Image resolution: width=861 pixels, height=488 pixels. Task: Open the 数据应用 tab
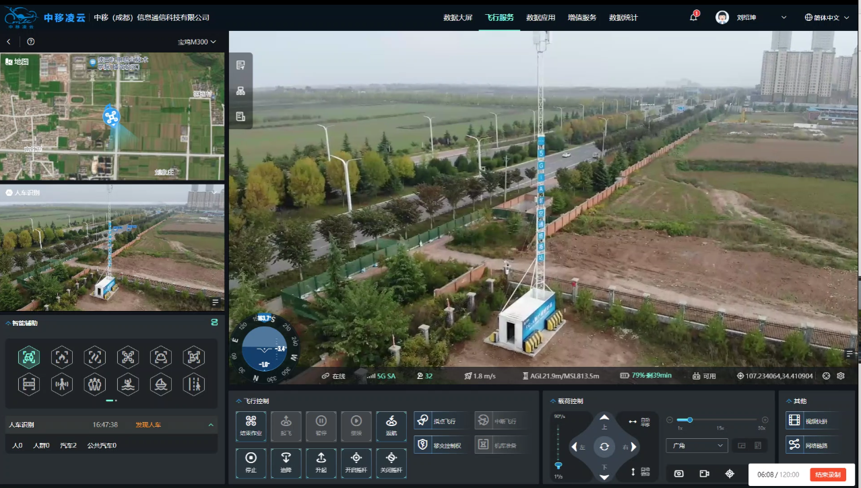[540, 18]
